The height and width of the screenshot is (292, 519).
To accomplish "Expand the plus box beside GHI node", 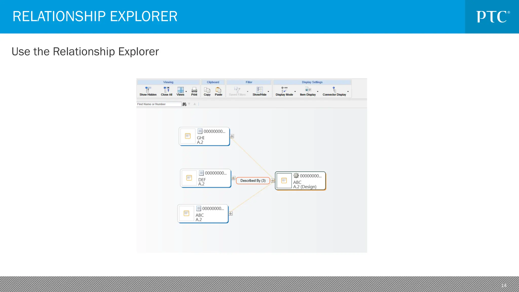I will [x=232, y=136].
